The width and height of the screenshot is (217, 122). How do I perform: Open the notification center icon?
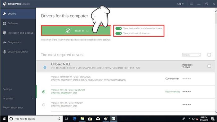click(x=213, y=119)
